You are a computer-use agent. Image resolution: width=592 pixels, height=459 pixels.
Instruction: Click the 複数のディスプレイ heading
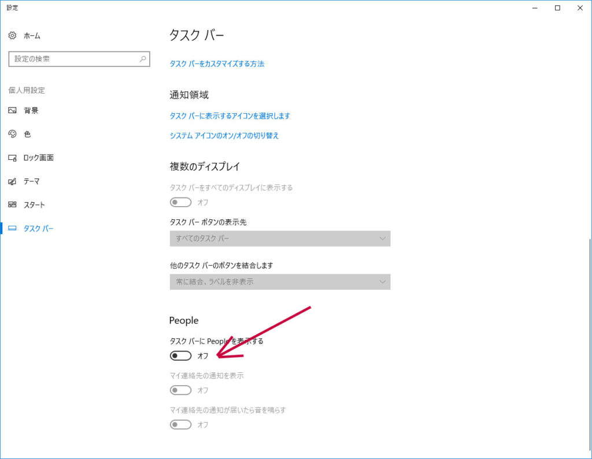tap(205, 166)
